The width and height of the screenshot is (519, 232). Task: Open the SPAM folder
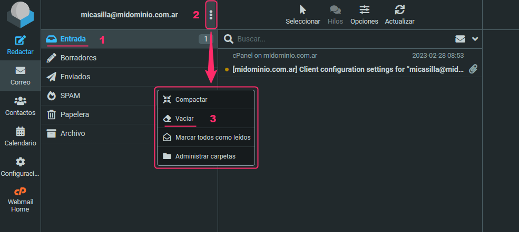[129, 96]
